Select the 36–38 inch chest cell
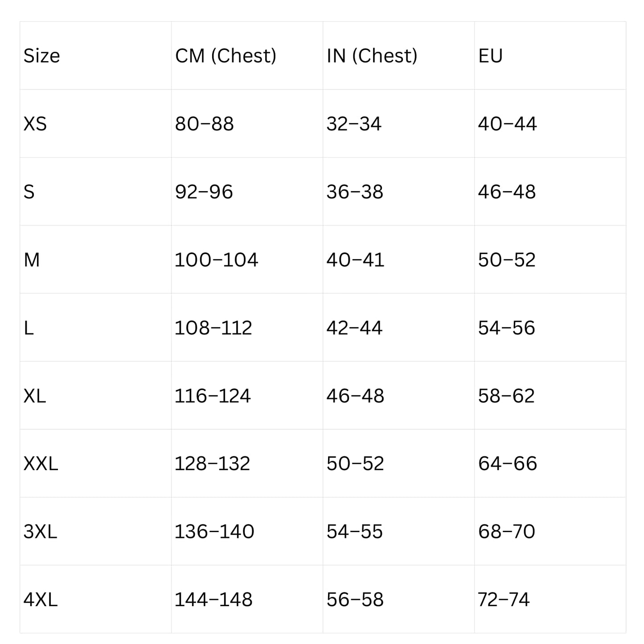 click(x=355, y=192)
